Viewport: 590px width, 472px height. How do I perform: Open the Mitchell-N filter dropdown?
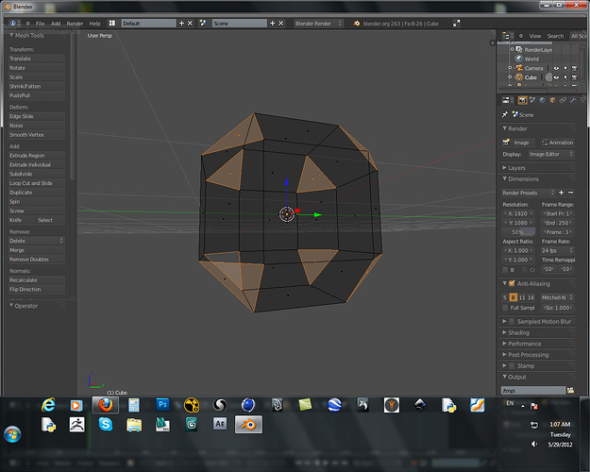coord(557,297)
